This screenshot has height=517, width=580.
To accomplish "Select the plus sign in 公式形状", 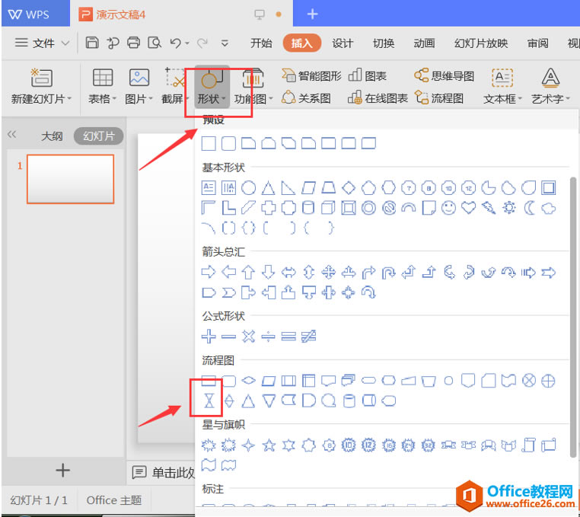I will [x=209, y=337].
